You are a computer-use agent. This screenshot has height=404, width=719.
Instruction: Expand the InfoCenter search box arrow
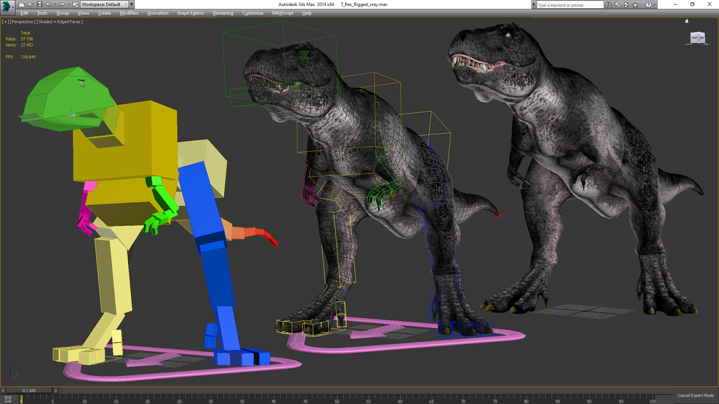534,4
